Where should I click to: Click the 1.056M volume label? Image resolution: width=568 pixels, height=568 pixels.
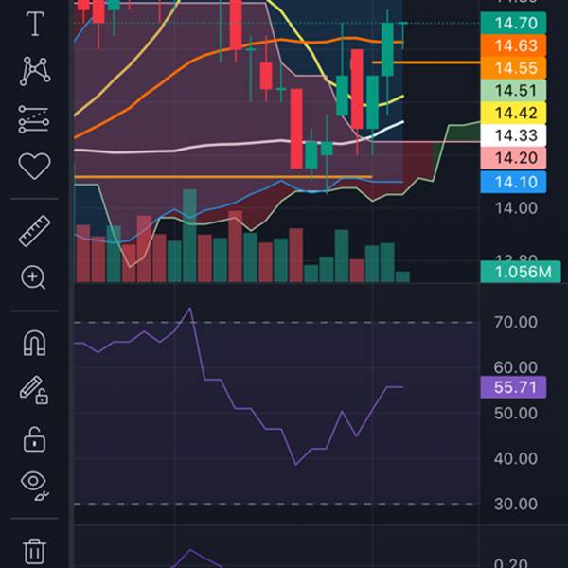(521, 272)
